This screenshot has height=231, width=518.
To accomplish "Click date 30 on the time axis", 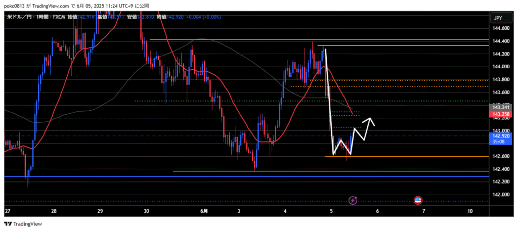I will (x=146, y=211).
